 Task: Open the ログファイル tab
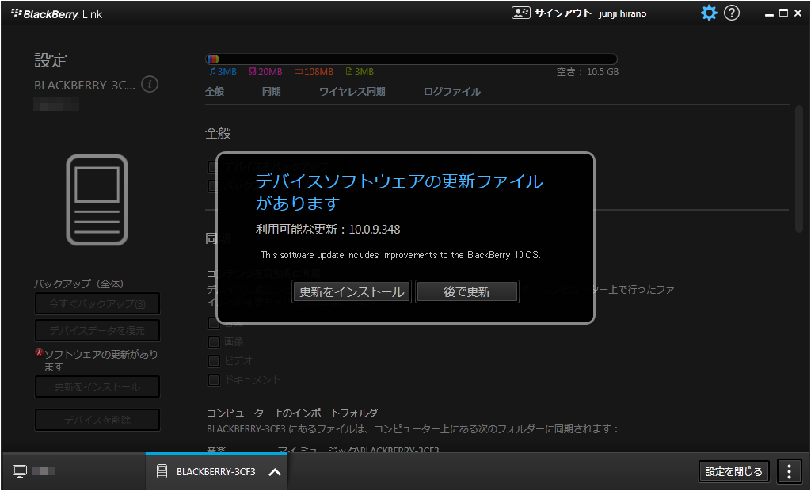click(x=451, y=92)
